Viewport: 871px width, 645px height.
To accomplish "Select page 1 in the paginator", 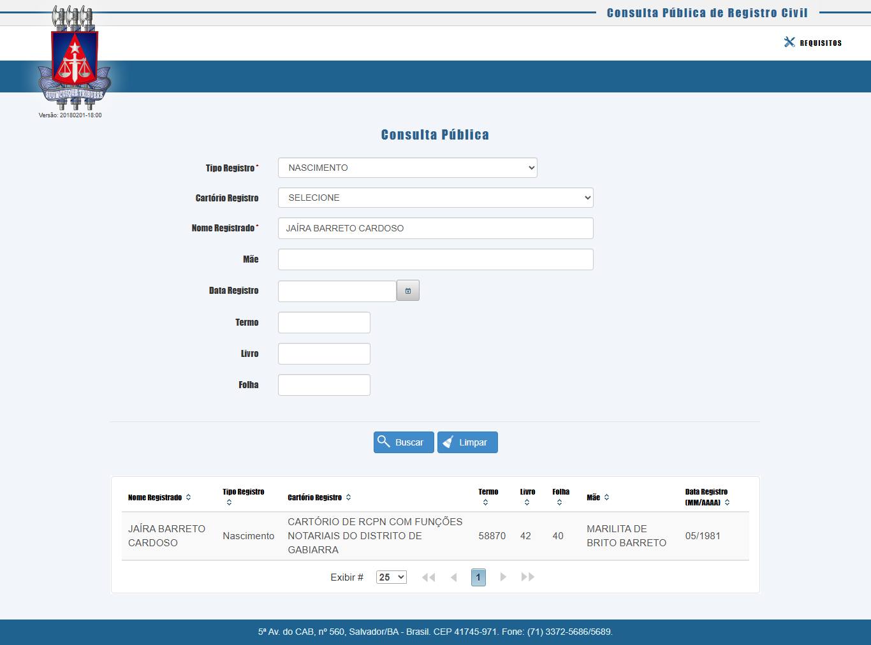I will 478,577.
